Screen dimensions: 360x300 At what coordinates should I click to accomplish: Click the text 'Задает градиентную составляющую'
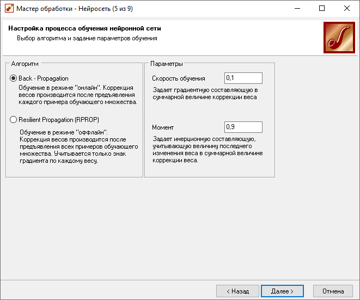(205, 94)
